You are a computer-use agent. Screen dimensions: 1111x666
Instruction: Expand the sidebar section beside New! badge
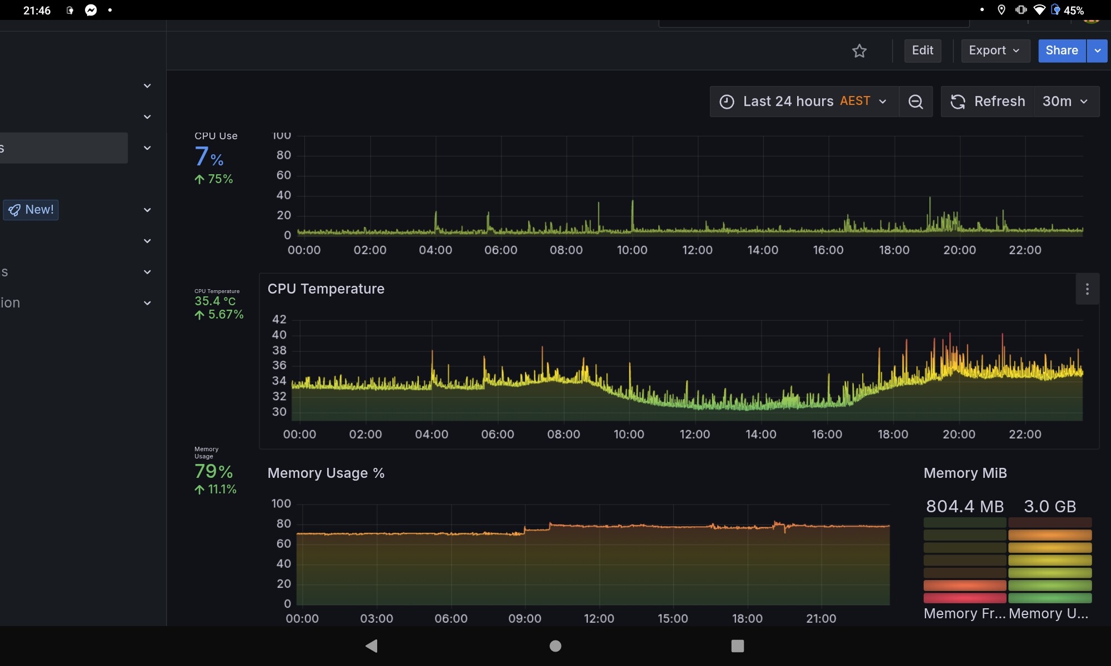click(147, 210)
